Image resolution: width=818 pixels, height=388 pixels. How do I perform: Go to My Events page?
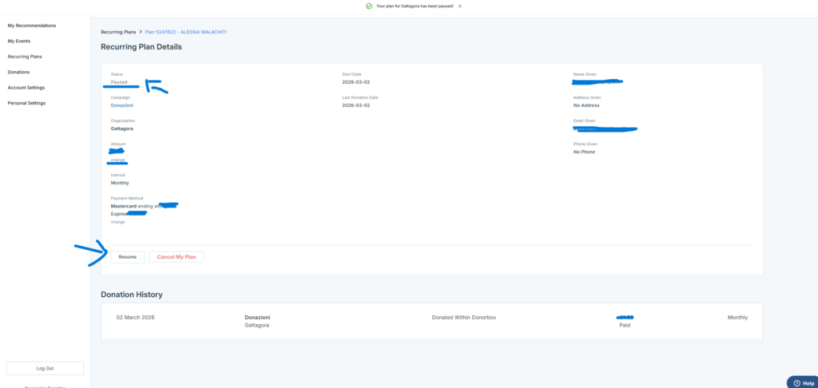click(21, 41)
